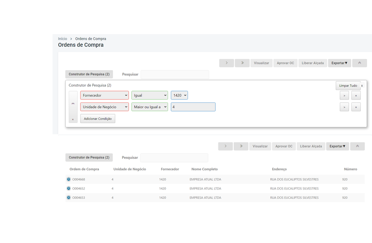
Task: Remove Fornecedor condition with x button
Action: (x=356, y=95)
